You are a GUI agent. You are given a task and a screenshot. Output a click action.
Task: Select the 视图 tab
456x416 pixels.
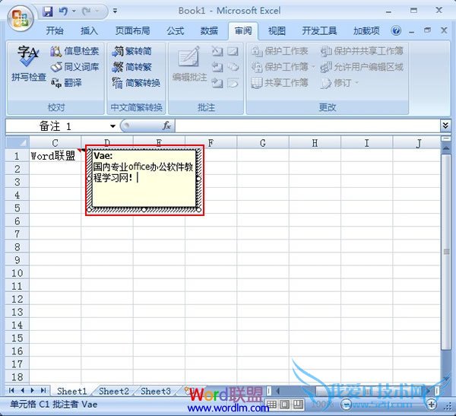pyautogui.click(x=277, y=30)
